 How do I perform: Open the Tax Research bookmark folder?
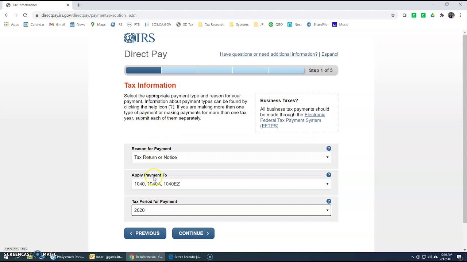click(x=211, y=24)
